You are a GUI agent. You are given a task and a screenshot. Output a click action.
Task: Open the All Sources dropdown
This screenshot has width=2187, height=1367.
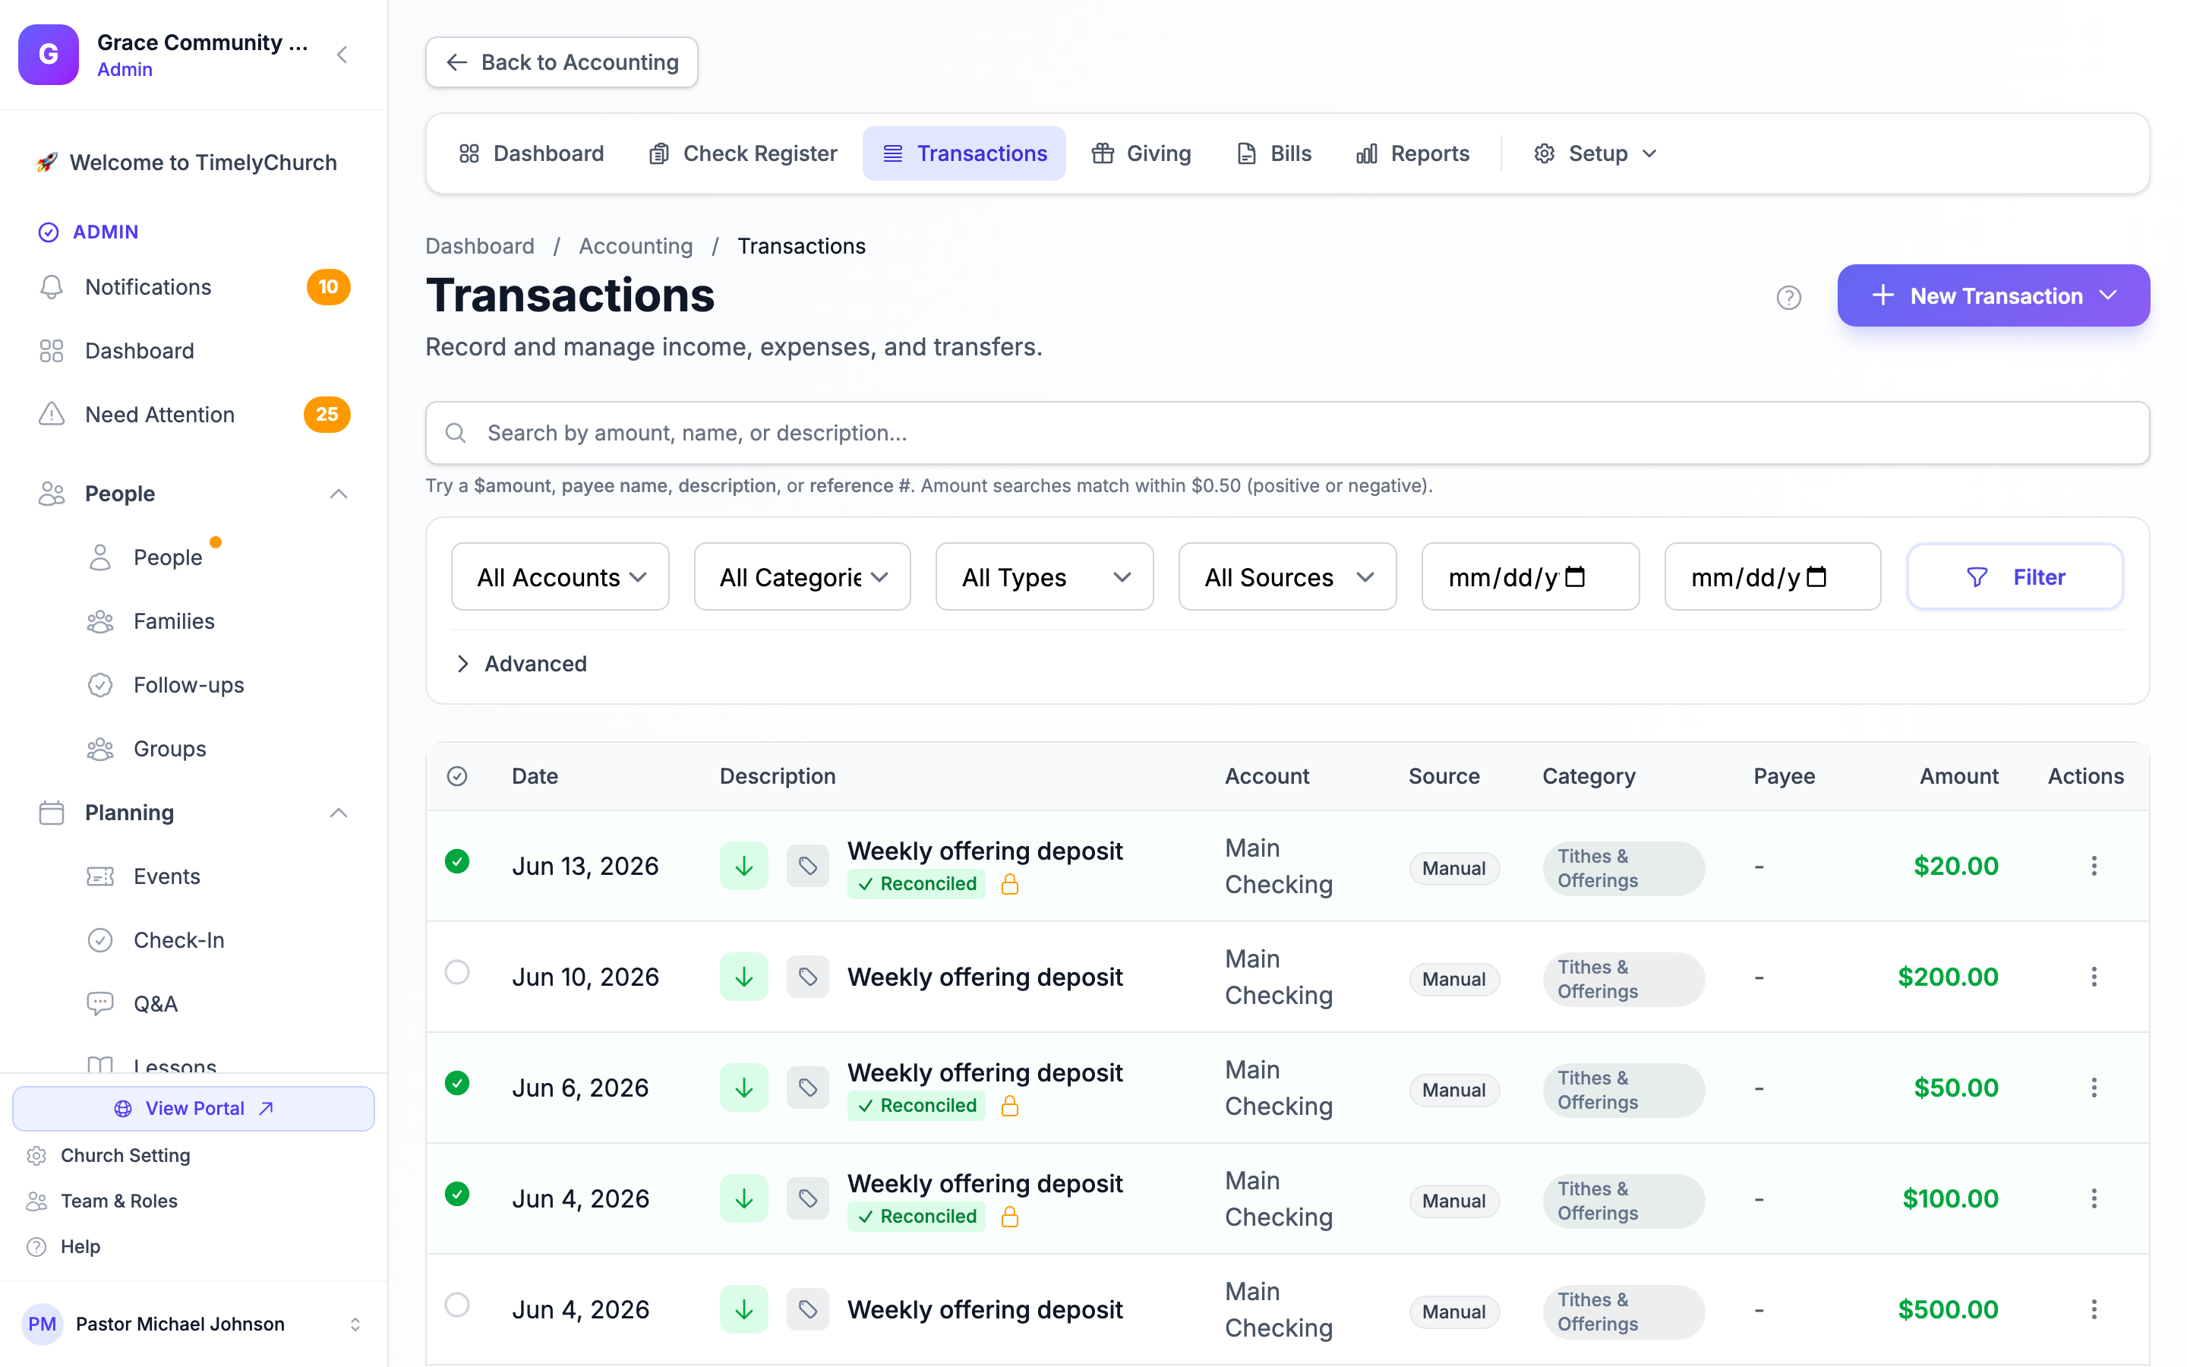point(1287,577)
